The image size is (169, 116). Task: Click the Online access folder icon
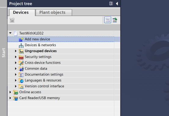point(16,92)
